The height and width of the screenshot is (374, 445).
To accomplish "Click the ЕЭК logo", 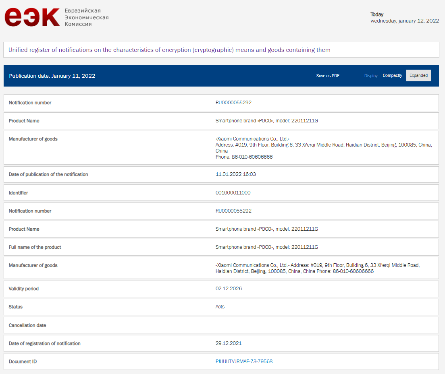I will click(32, 17).
